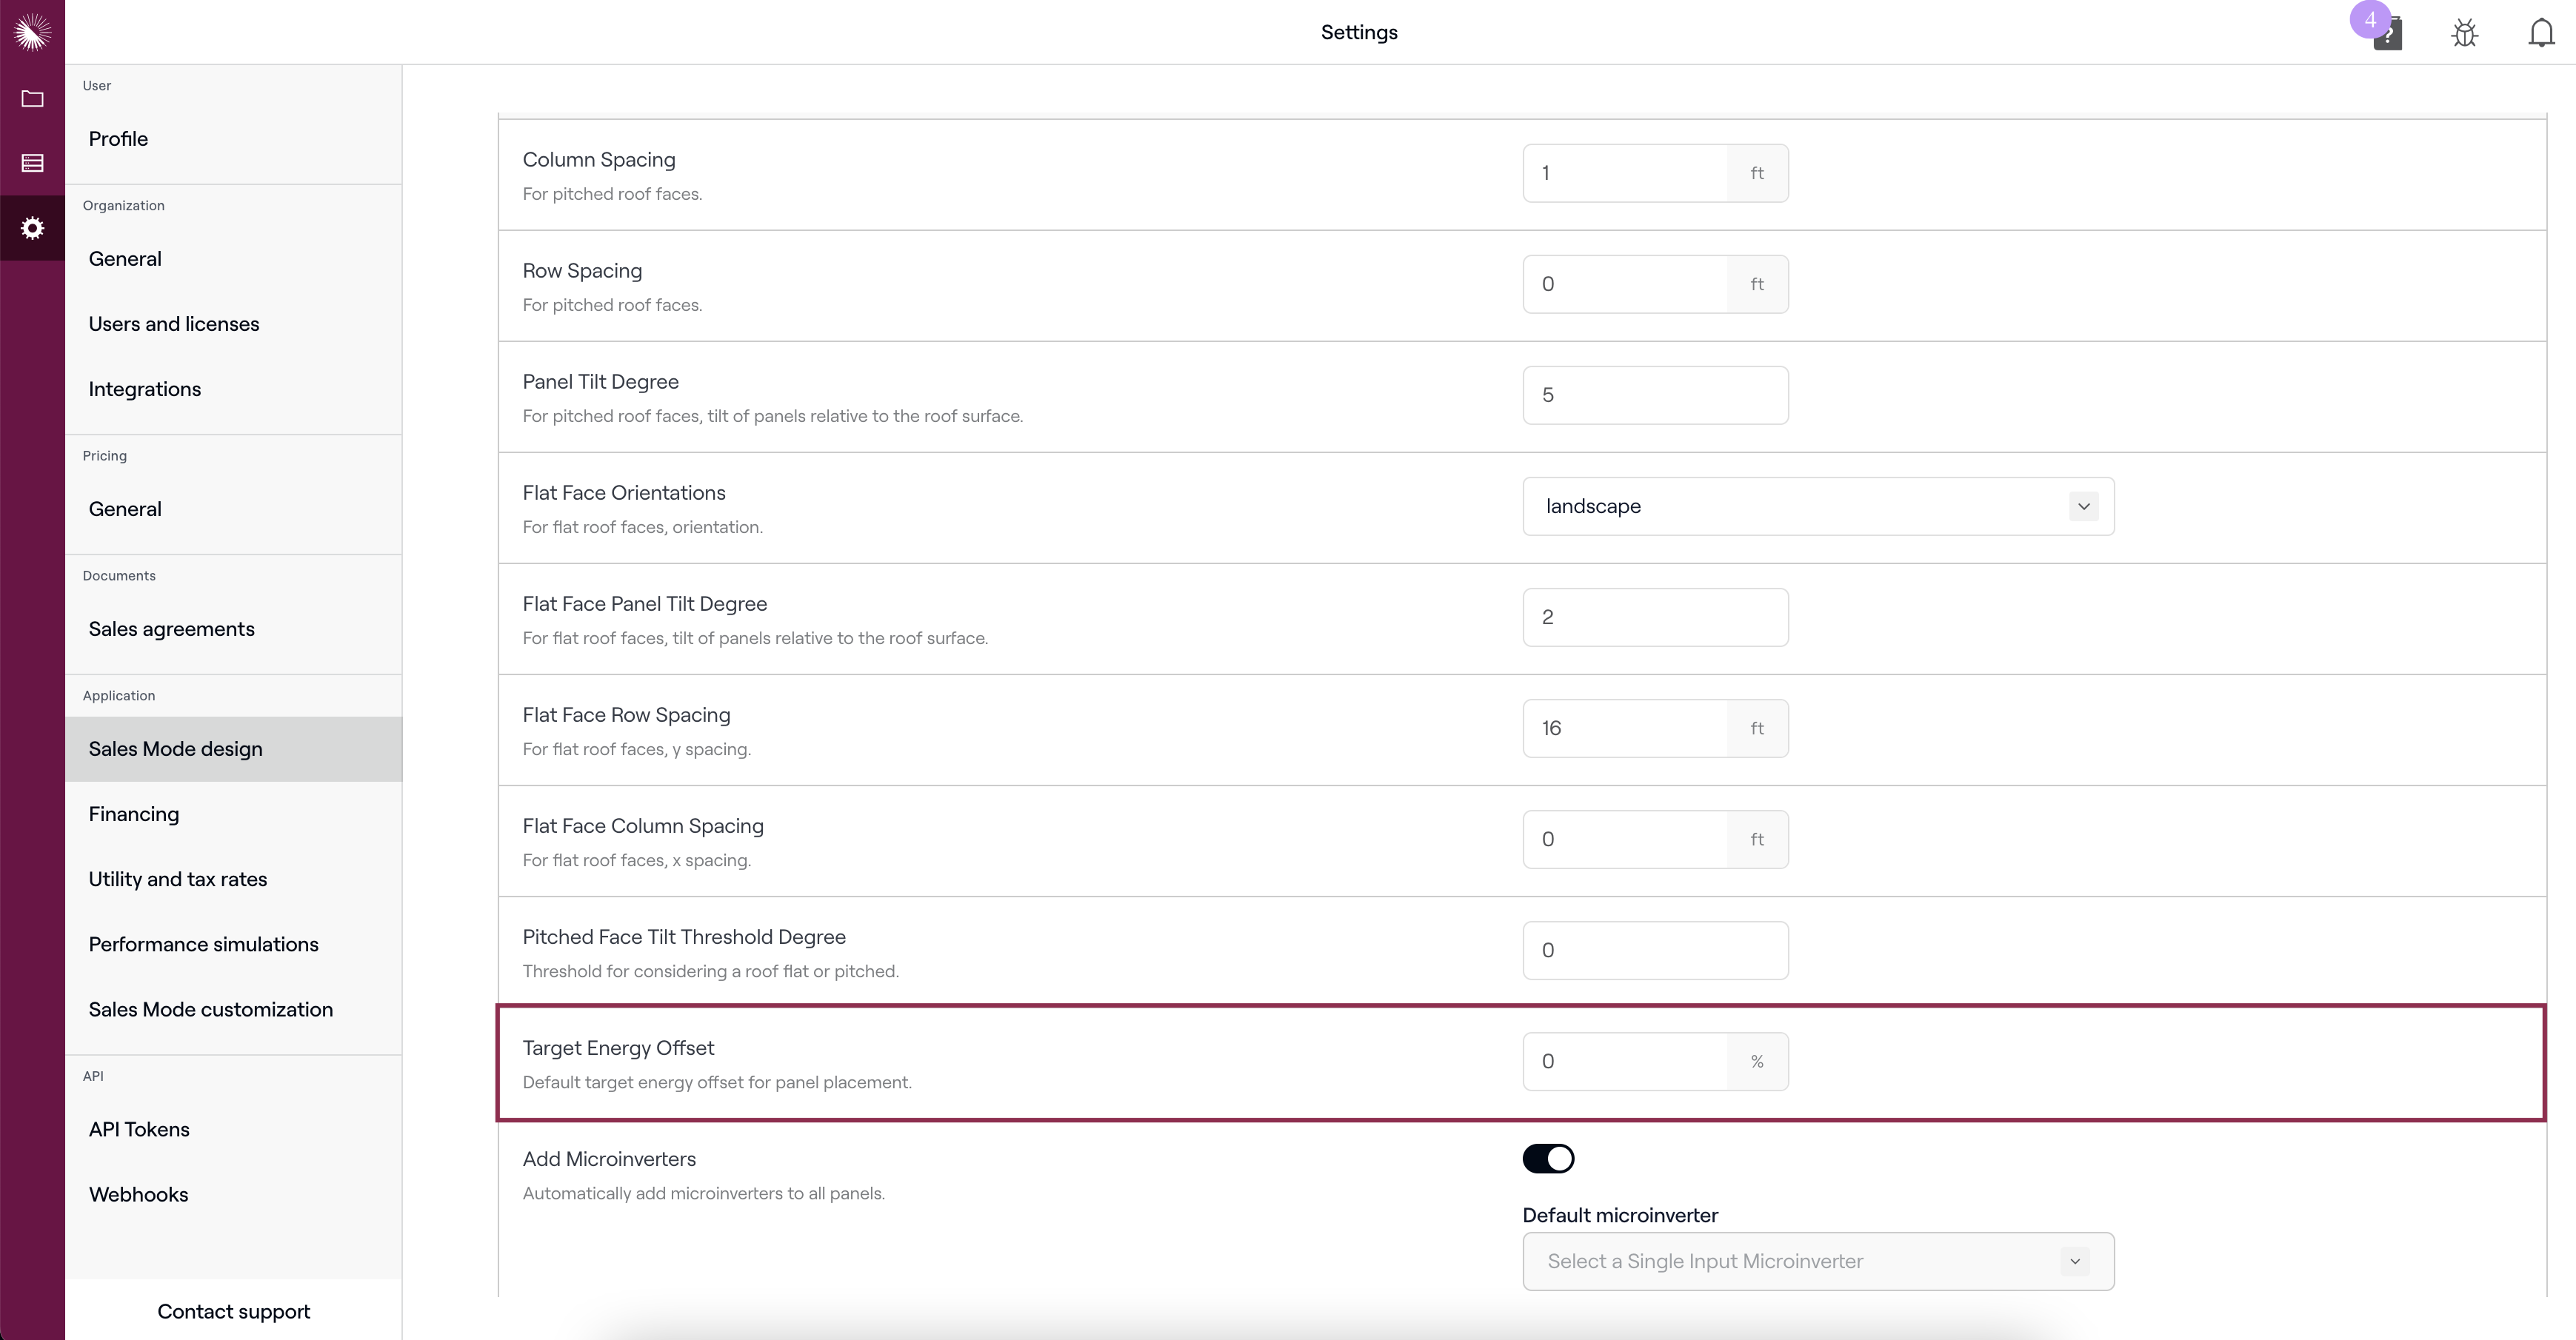
Task: Click the Aurora sunburst logo
Action: pos(32,32)
